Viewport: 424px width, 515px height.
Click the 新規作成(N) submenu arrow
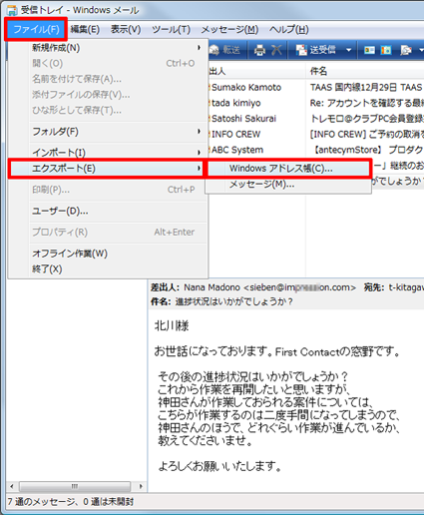point(199,48)
